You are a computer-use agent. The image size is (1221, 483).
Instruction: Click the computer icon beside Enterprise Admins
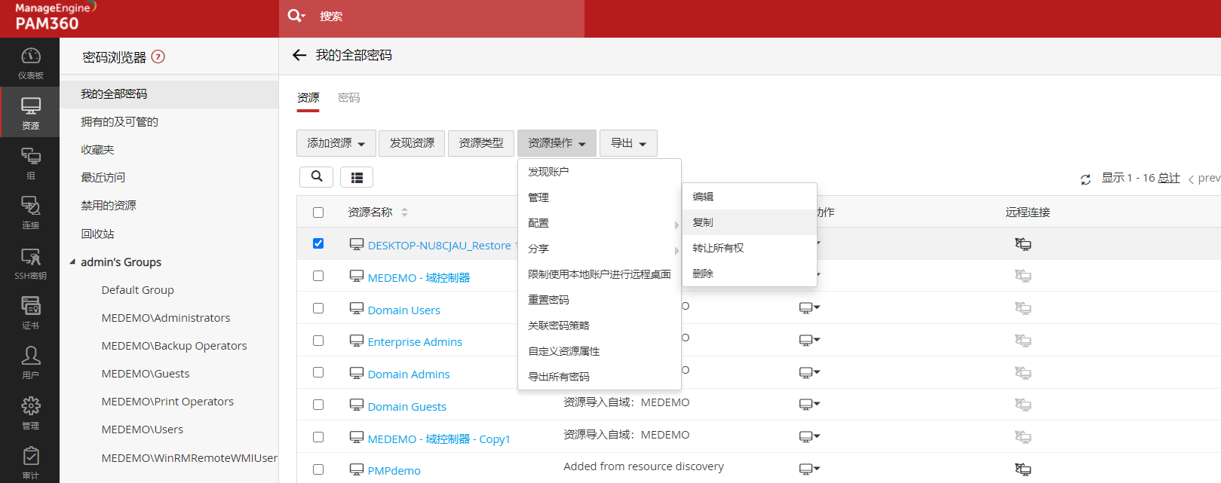pyautogui.click(x=357, y=341)
